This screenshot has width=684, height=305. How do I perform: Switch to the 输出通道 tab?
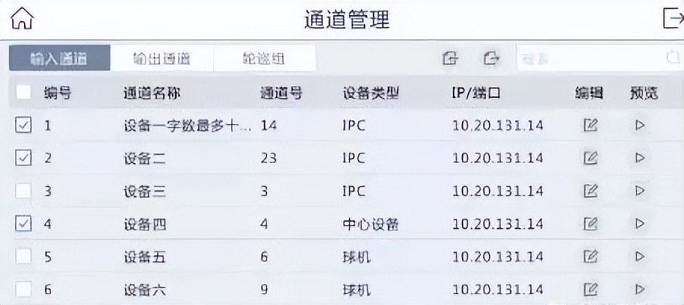pyautogui.click(x=161, y=58)
